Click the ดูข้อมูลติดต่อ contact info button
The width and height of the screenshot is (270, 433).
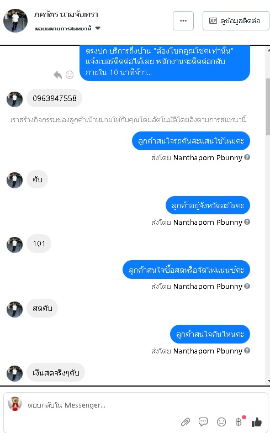[236, 21]
